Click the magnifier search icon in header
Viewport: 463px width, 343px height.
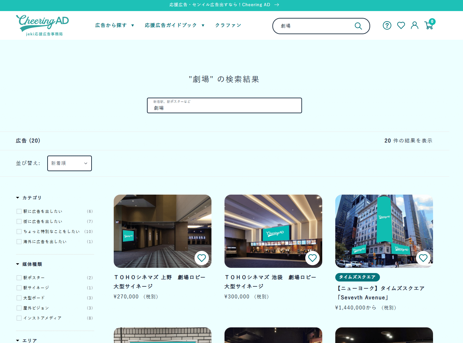358,26
